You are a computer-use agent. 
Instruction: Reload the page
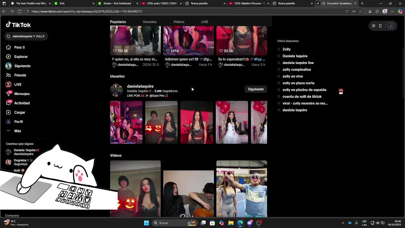click(19, 11)
